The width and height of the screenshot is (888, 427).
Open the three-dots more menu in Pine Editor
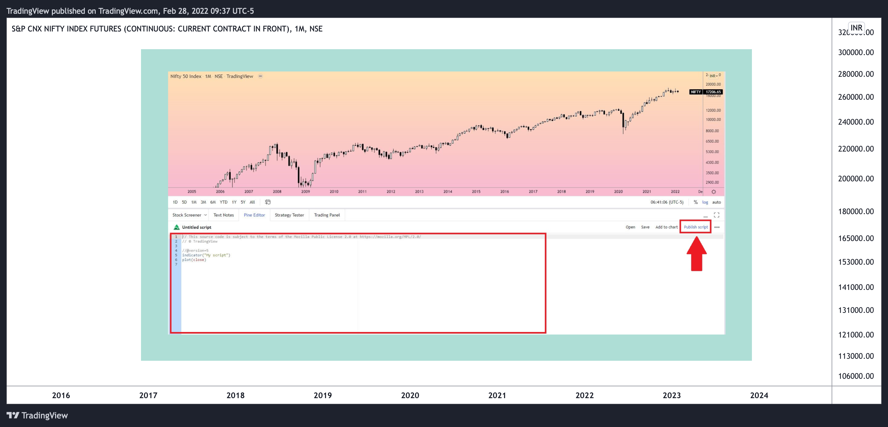click(717, 227)
